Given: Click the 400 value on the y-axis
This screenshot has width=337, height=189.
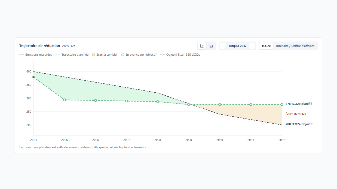Looking at the screenshot, I should 29,71.
